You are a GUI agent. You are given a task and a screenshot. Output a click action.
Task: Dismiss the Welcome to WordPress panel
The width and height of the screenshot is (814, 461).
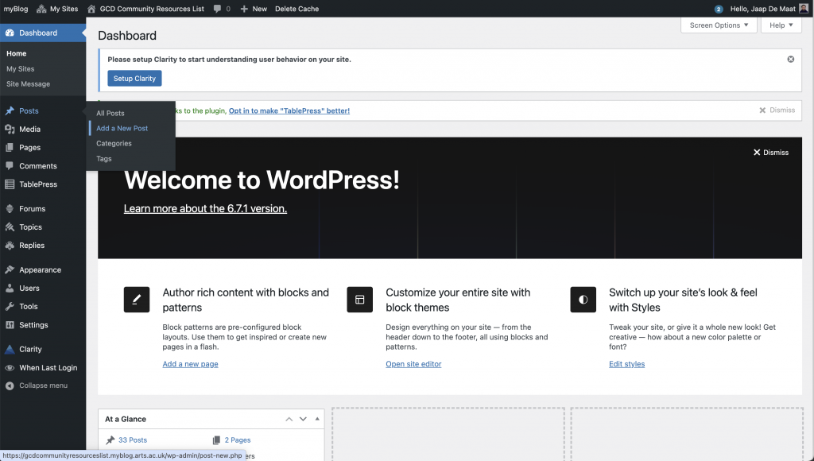coord(771,152)
